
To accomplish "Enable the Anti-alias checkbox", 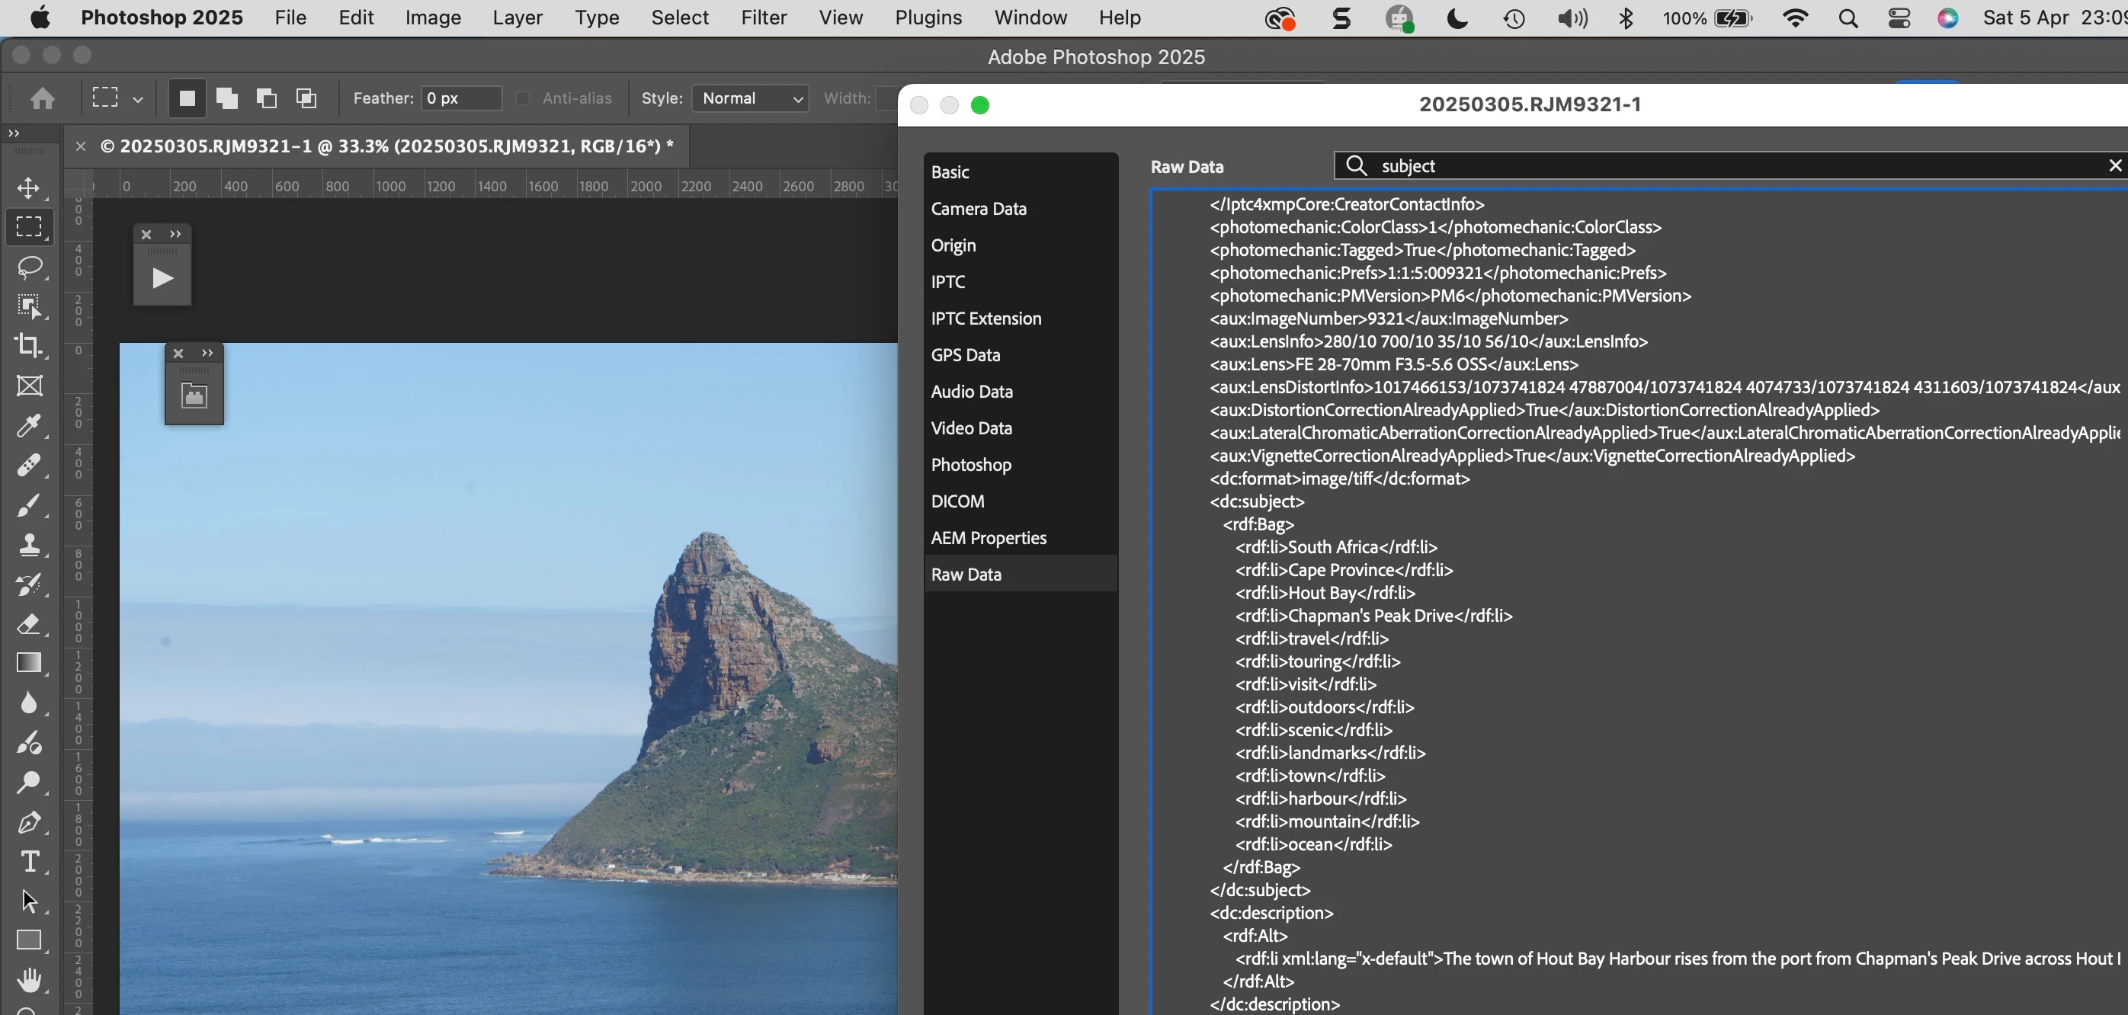I will coord(523,98).
